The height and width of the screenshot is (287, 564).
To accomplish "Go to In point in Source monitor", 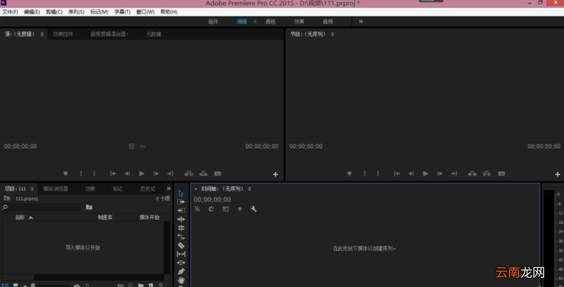I will [x=113, y=173].
